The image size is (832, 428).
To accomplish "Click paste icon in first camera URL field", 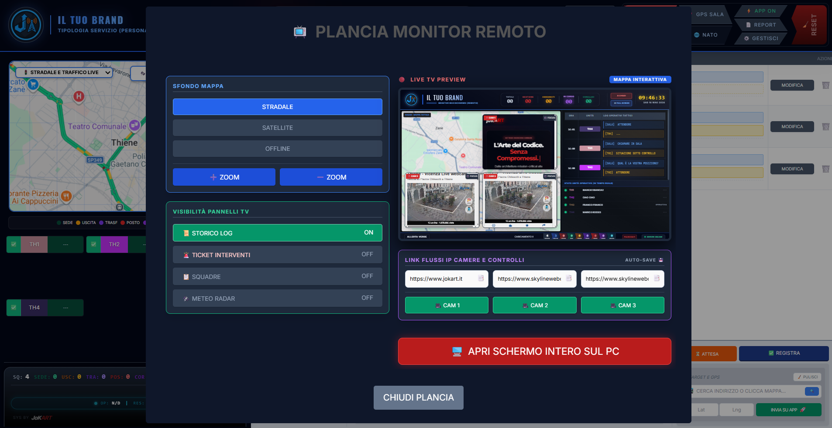I will (x=481, y=279).
